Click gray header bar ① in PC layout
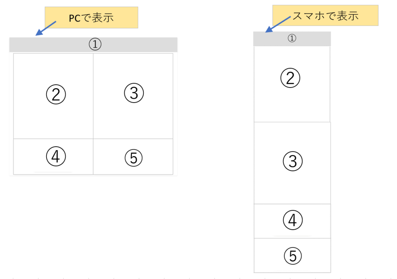This screenshot has width=397, height=279. tap(93, 45)
